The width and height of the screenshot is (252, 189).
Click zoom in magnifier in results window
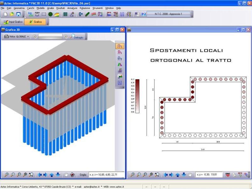pos(133,174)
